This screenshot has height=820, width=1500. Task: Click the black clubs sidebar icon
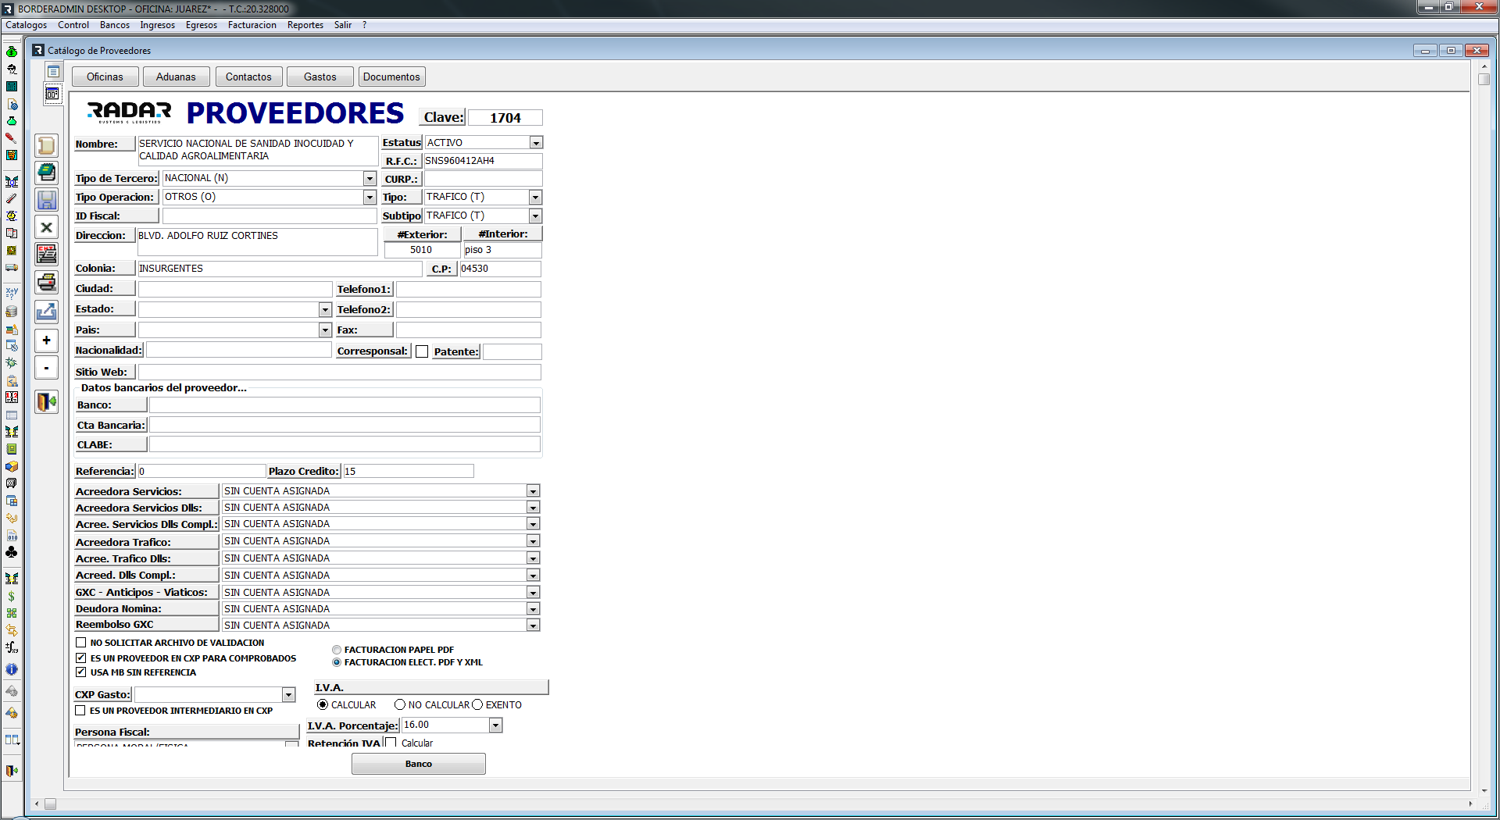[x=11, y=552]
